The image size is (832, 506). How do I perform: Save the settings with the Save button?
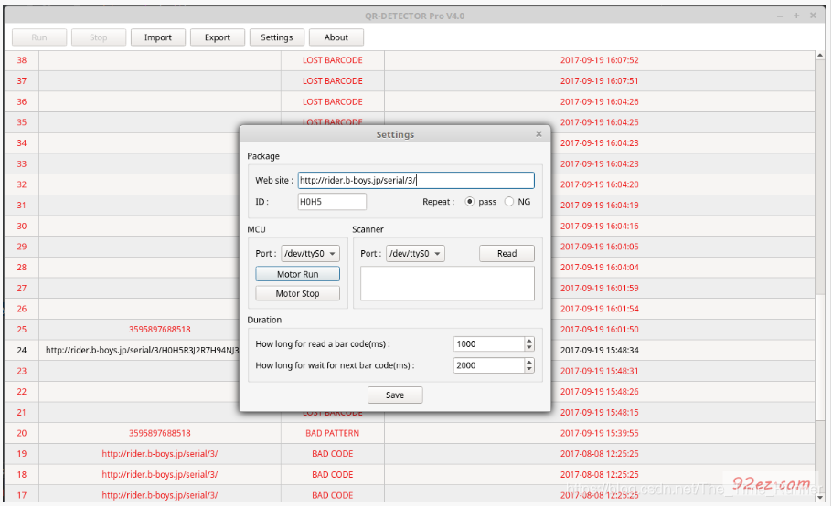click(395, 395)
